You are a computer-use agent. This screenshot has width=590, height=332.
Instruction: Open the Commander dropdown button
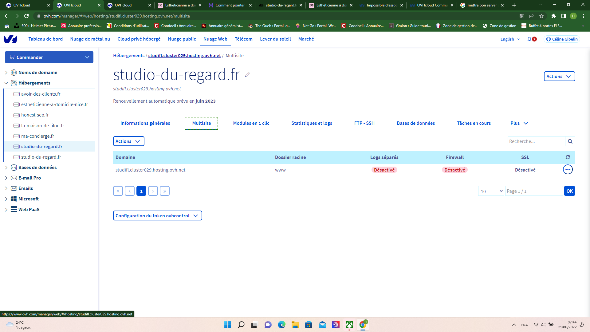[49, 57]
